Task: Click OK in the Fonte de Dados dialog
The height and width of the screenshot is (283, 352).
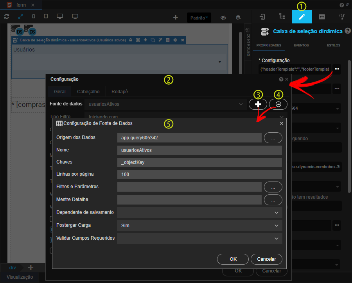Action: click(x=233, y=259)
